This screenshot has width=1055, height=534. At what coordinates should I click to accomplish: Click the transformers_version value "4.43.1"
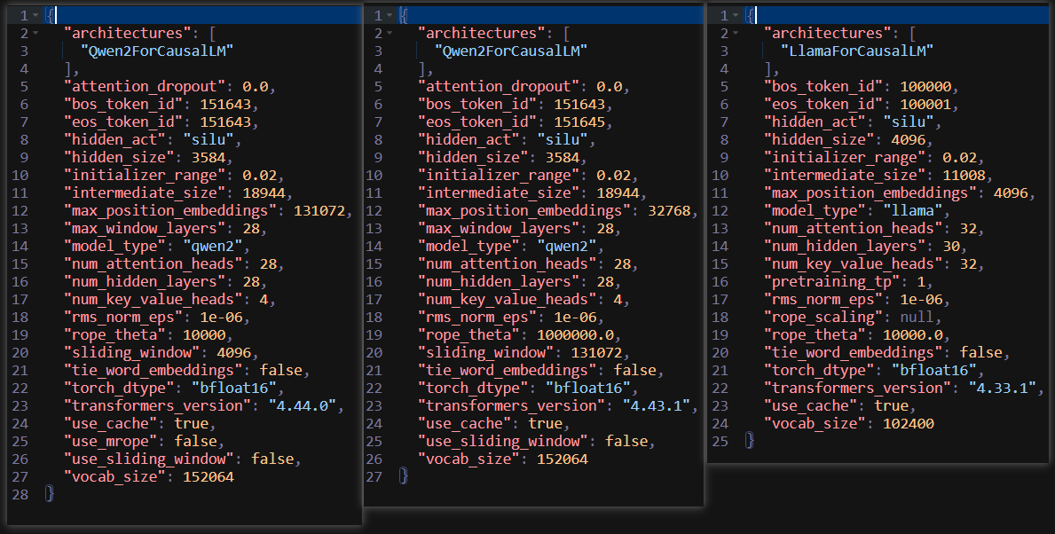tap(656, 405)
